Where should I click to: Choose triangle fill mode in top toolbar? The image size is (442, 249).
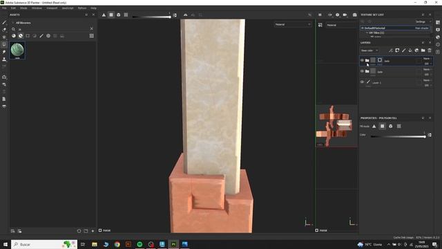pos(104,15)
